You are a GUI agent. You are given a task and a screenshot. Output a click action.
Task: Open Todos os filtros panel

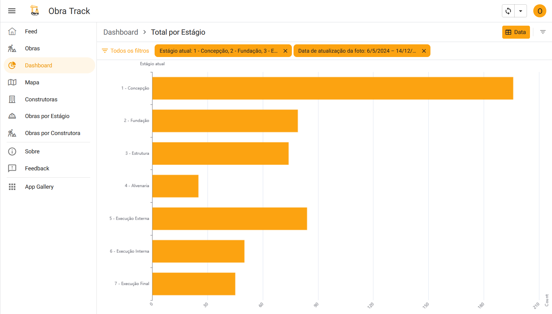click(x=126, y=51)
